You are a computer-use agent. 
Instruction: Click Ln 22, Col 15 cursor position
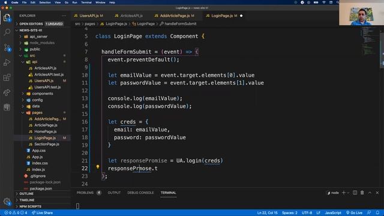click(x=267, y=213)
